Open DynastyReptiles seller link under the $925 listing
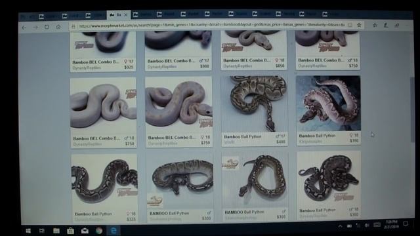The image size is (420, 236). [x=87, y=68]
